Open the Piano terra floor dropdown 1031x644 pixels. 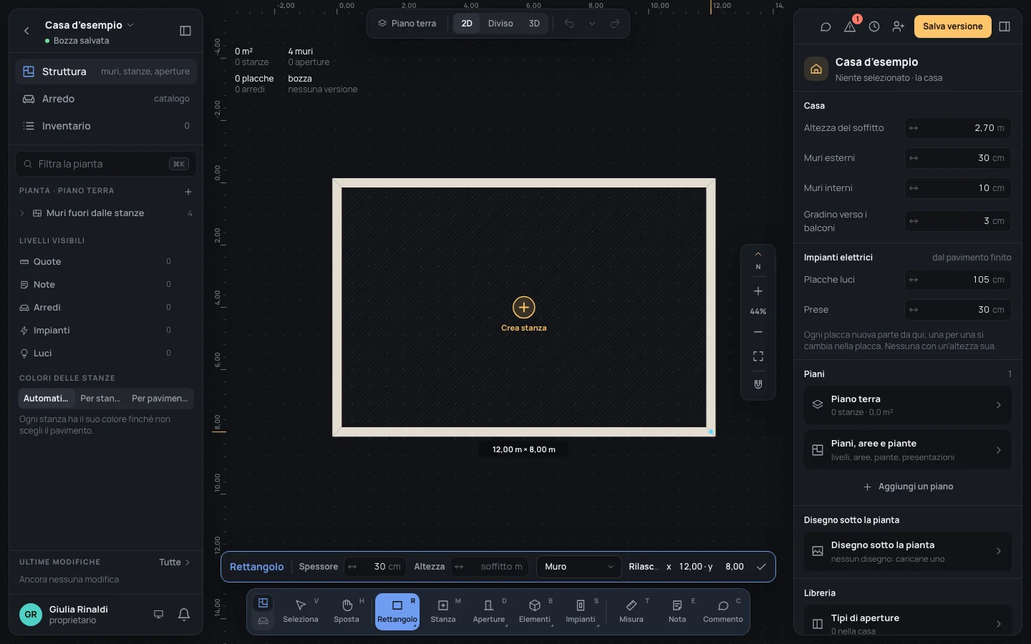pyautogui.click(x=407, y=24)
